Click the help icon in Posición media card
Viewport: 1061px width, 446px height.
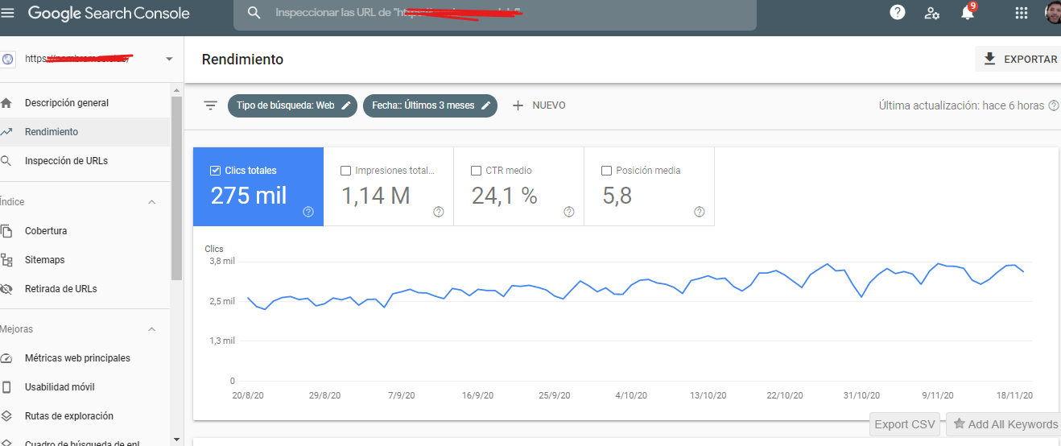pos(699,212)
